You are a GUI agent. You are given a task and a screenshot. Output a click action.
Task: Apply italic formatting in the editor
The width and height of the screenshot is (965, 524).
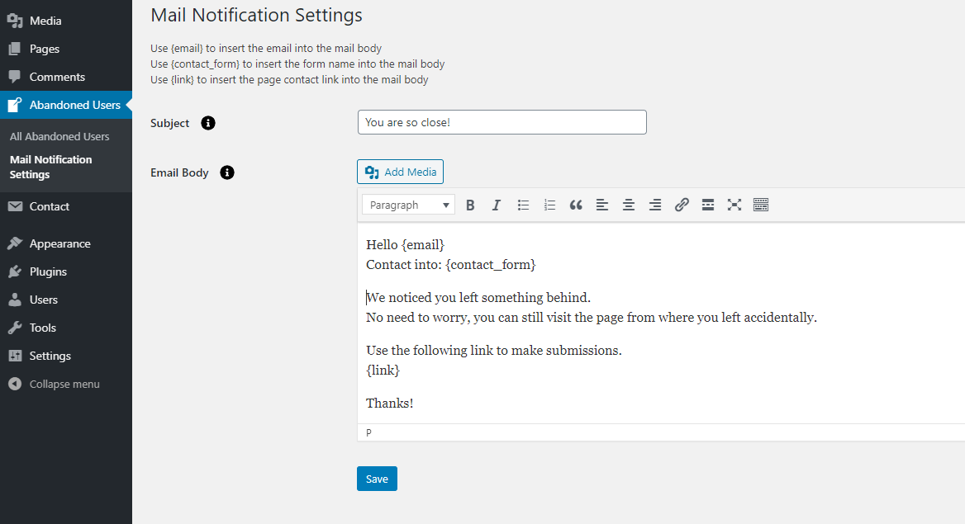click(x=497, y=205)
